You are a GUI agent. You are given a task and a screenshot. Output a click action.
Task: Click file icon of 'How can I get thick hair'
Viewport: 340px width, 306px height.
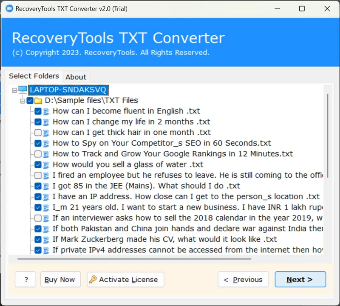click(46, 133)
